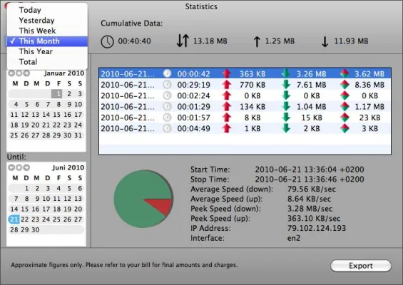Click green download arrow beside 15 KB

tap(286, 118)
